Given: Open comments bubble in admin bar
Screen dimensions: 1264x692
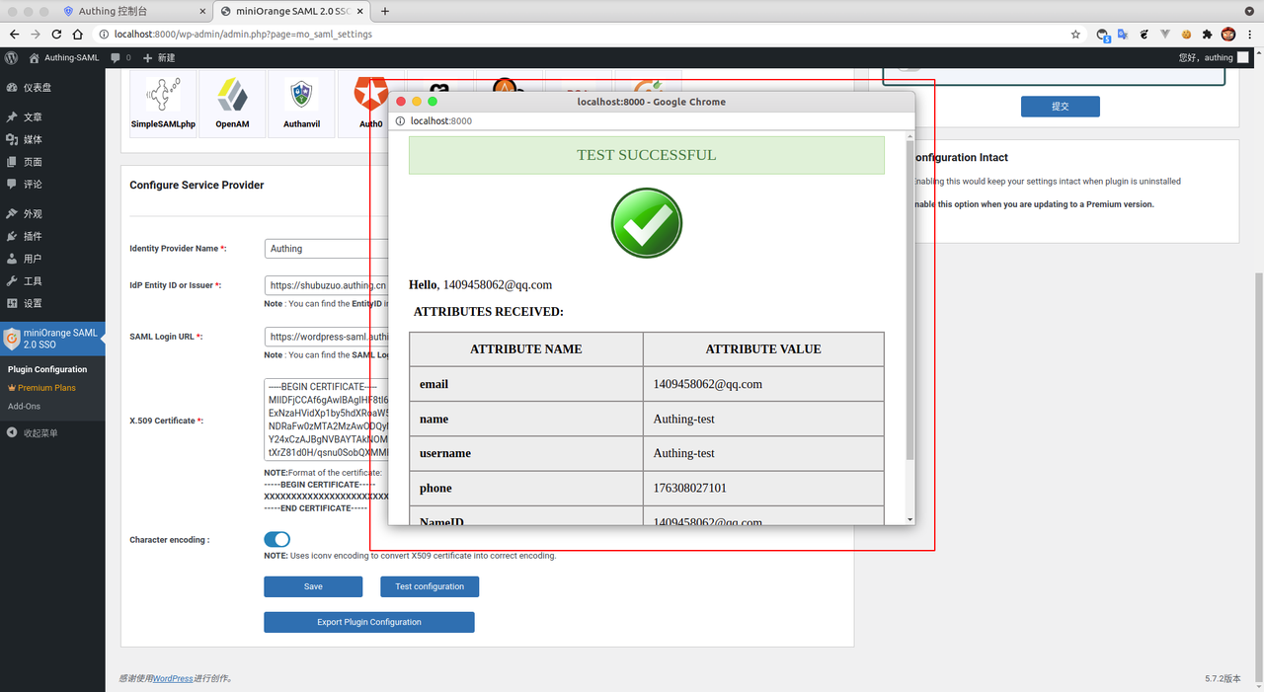Looking at the screenshot, I should coord(121,57).
